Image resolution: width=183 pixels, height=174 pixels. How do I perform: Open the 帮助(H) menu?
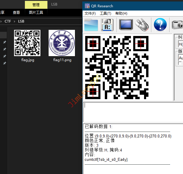tap(121, 13)
